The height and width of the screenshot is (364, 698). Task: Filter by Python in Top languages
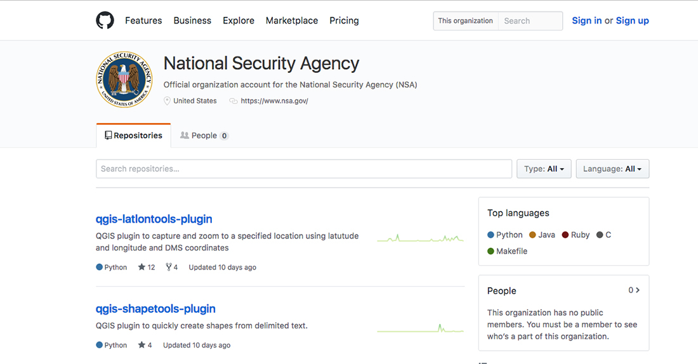point(505,235)
